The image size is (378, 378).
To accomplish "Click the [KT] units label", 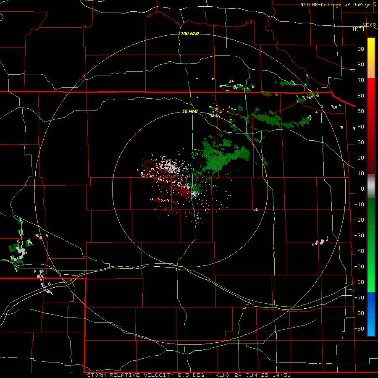I will (359, 29).
